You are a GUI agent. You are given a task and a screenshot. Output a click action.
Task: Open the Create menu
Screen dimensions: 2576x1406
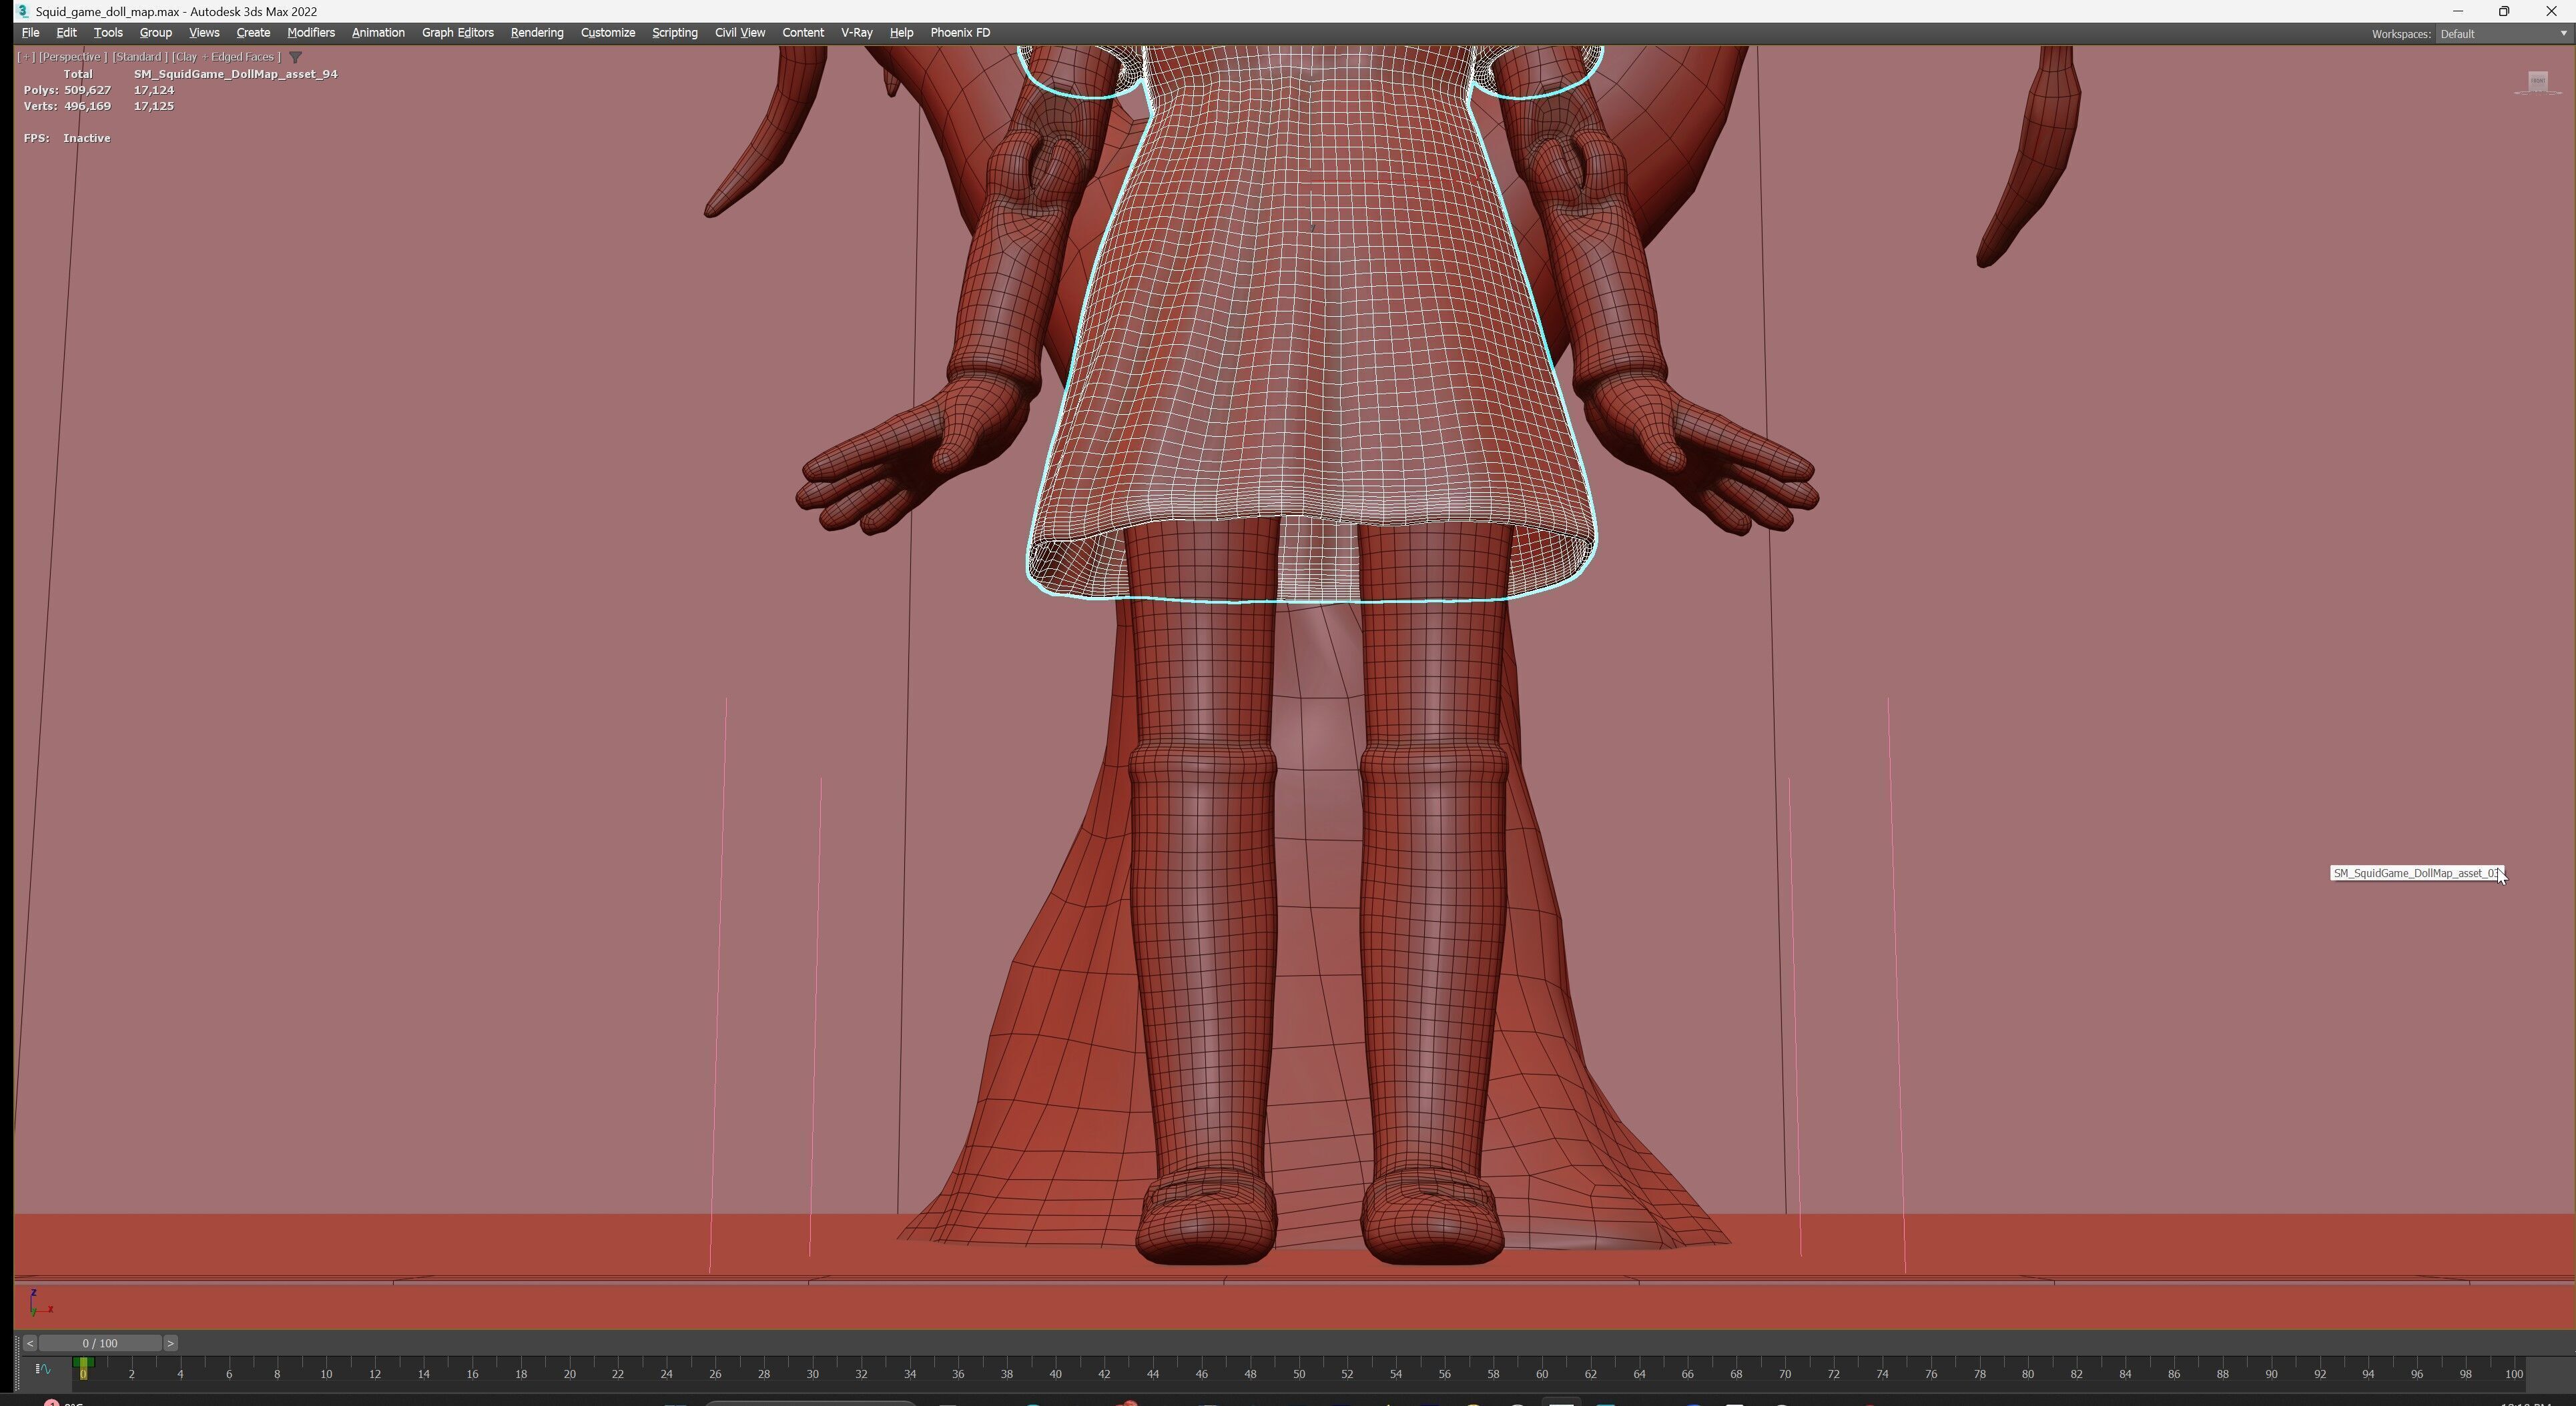click(x=253, y=33)
